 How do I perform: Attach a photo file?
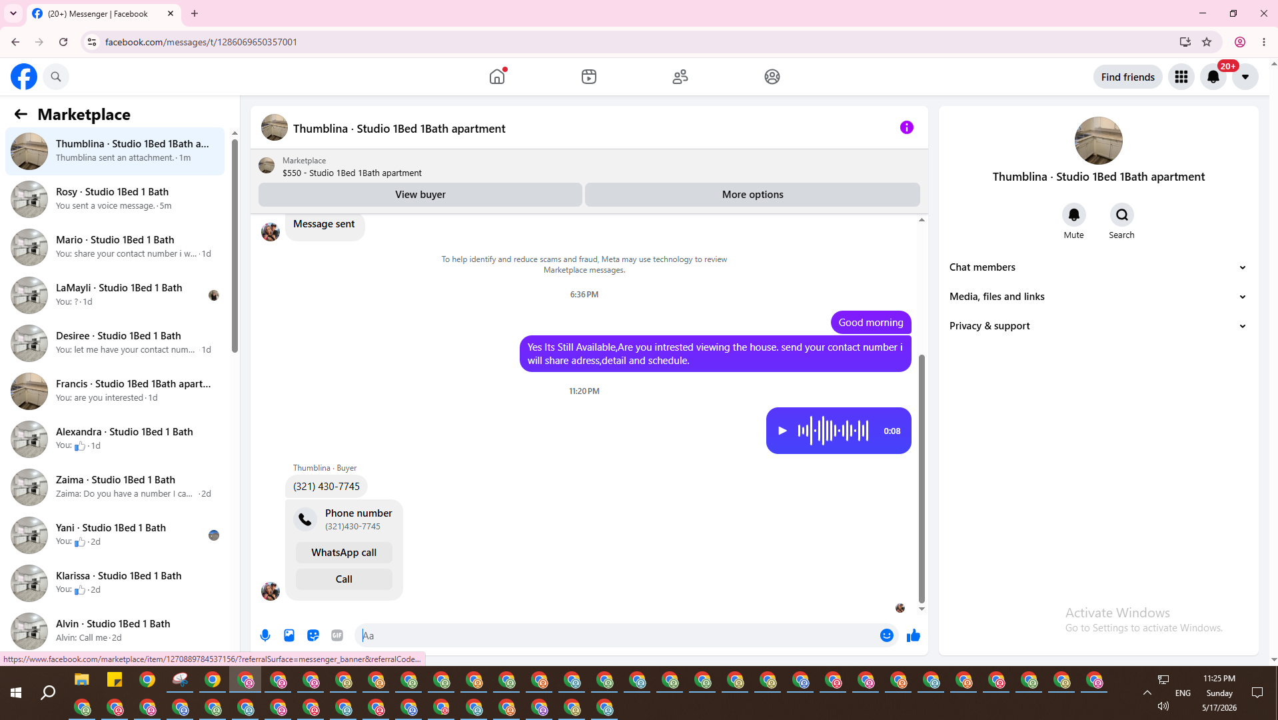[289, 635]
